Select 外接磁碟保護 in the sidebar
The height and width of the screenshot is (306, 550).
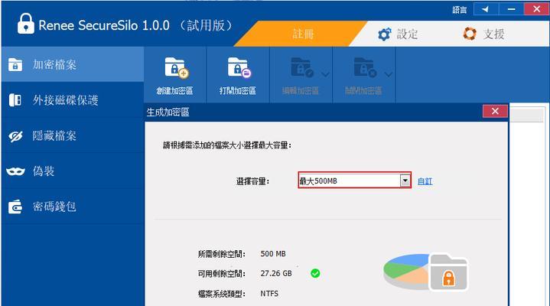coord(72,100)
